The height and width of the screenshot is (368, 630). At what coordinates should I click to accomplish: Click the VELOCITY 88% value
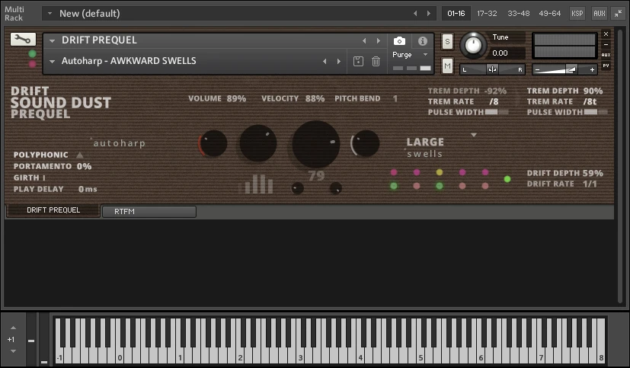[315, 98]
